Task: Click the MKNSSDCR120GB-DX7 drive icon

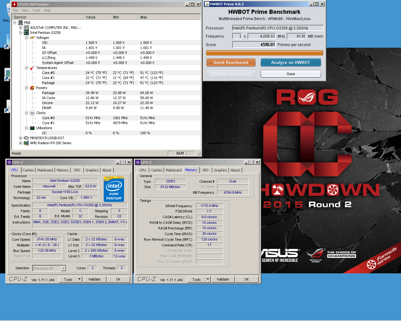Action: pyautogui.click(x=26, y=138)
